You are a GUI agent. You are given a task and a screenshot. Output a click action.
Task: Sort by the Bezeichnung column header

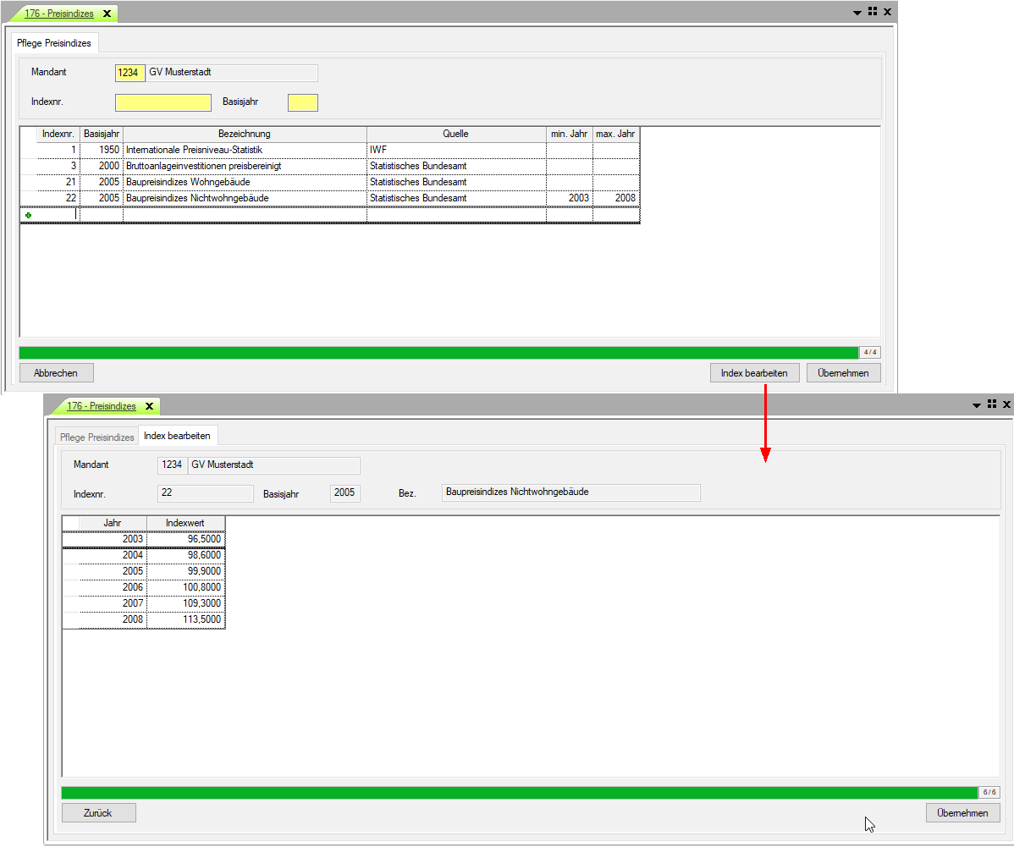pos(244,134)
